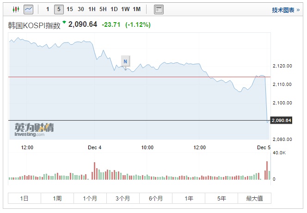Select the 1W interval

tap(125, 9)
